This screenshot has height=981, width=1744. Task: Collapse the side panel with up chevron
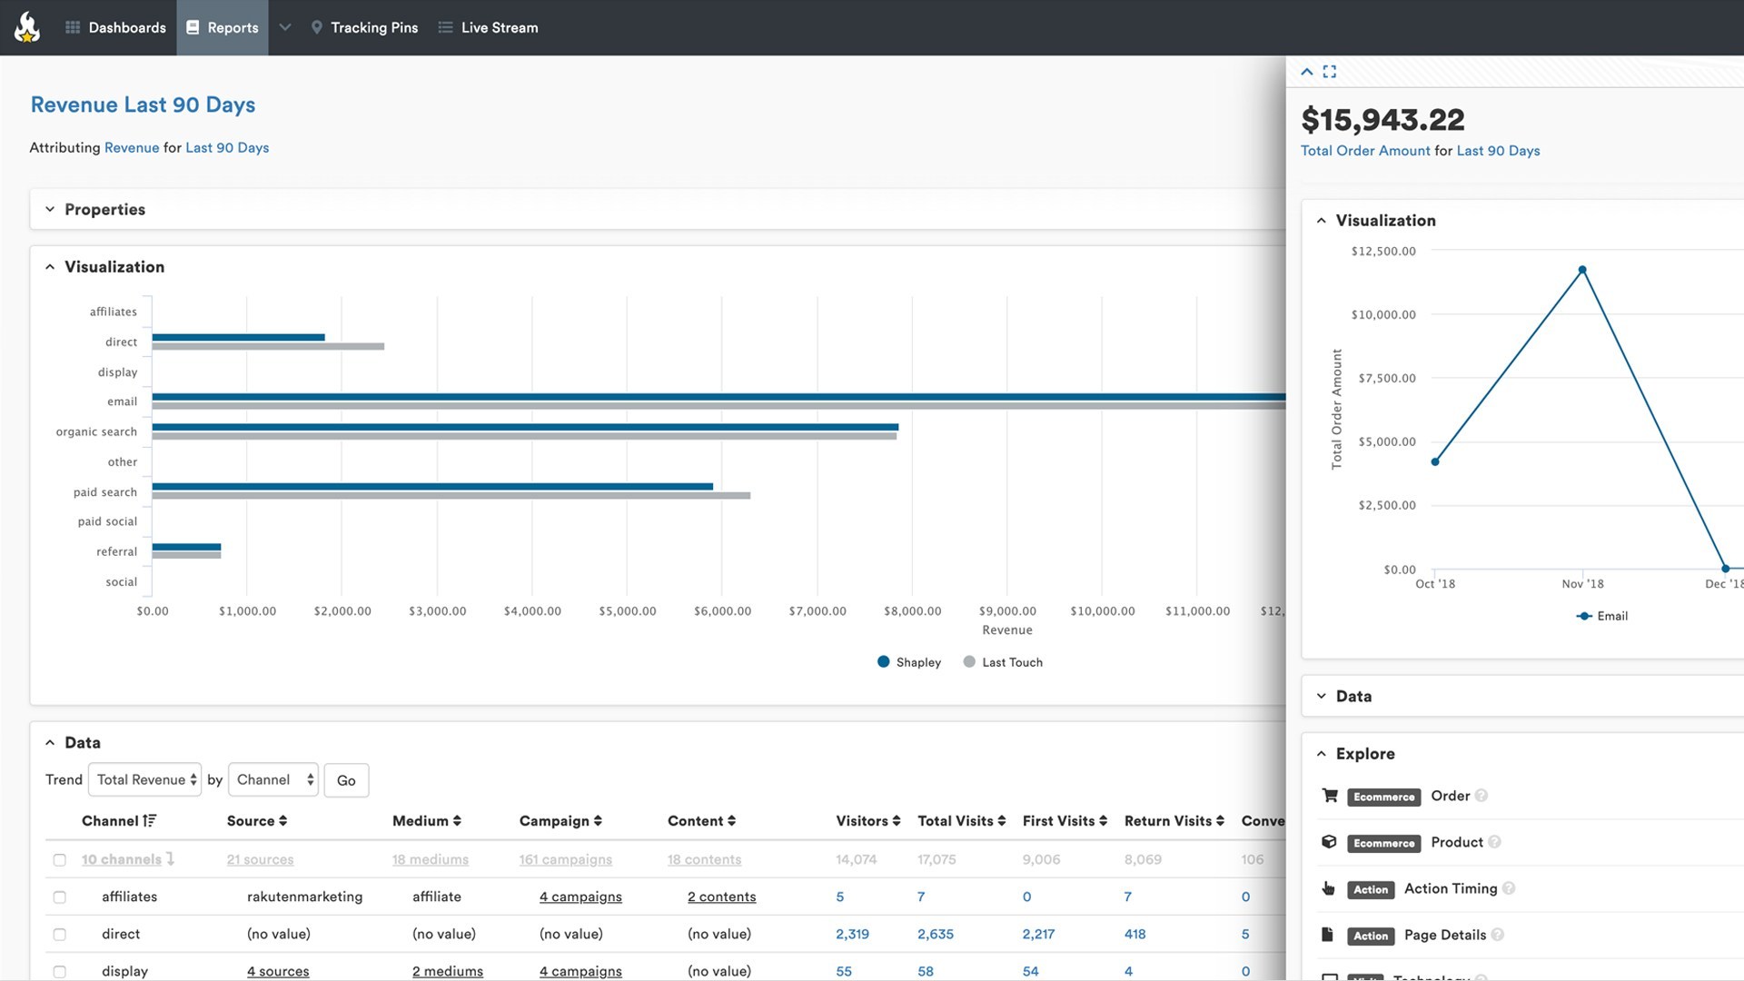[1307, 72]
